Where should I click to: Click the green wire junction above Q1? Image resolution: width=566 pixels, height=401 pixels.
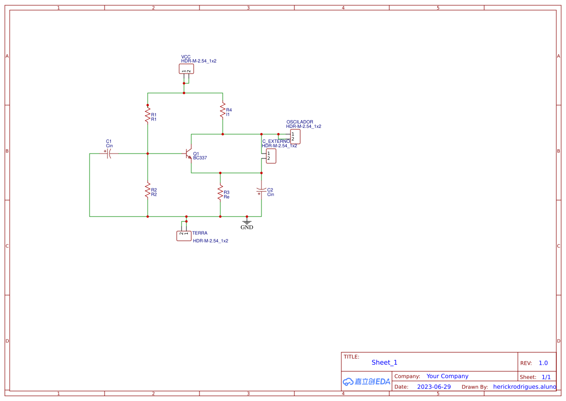click(x=222, y=133)
